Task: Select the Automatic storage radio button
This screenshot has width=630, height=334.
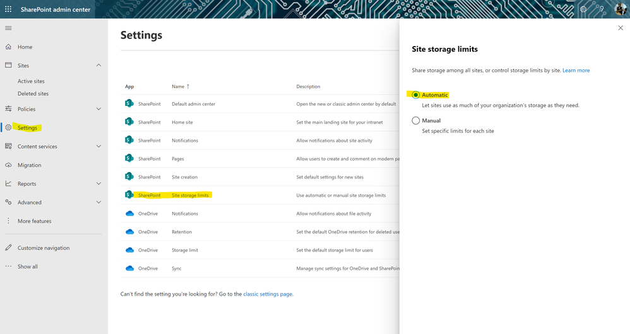Action: coord(416,95)
